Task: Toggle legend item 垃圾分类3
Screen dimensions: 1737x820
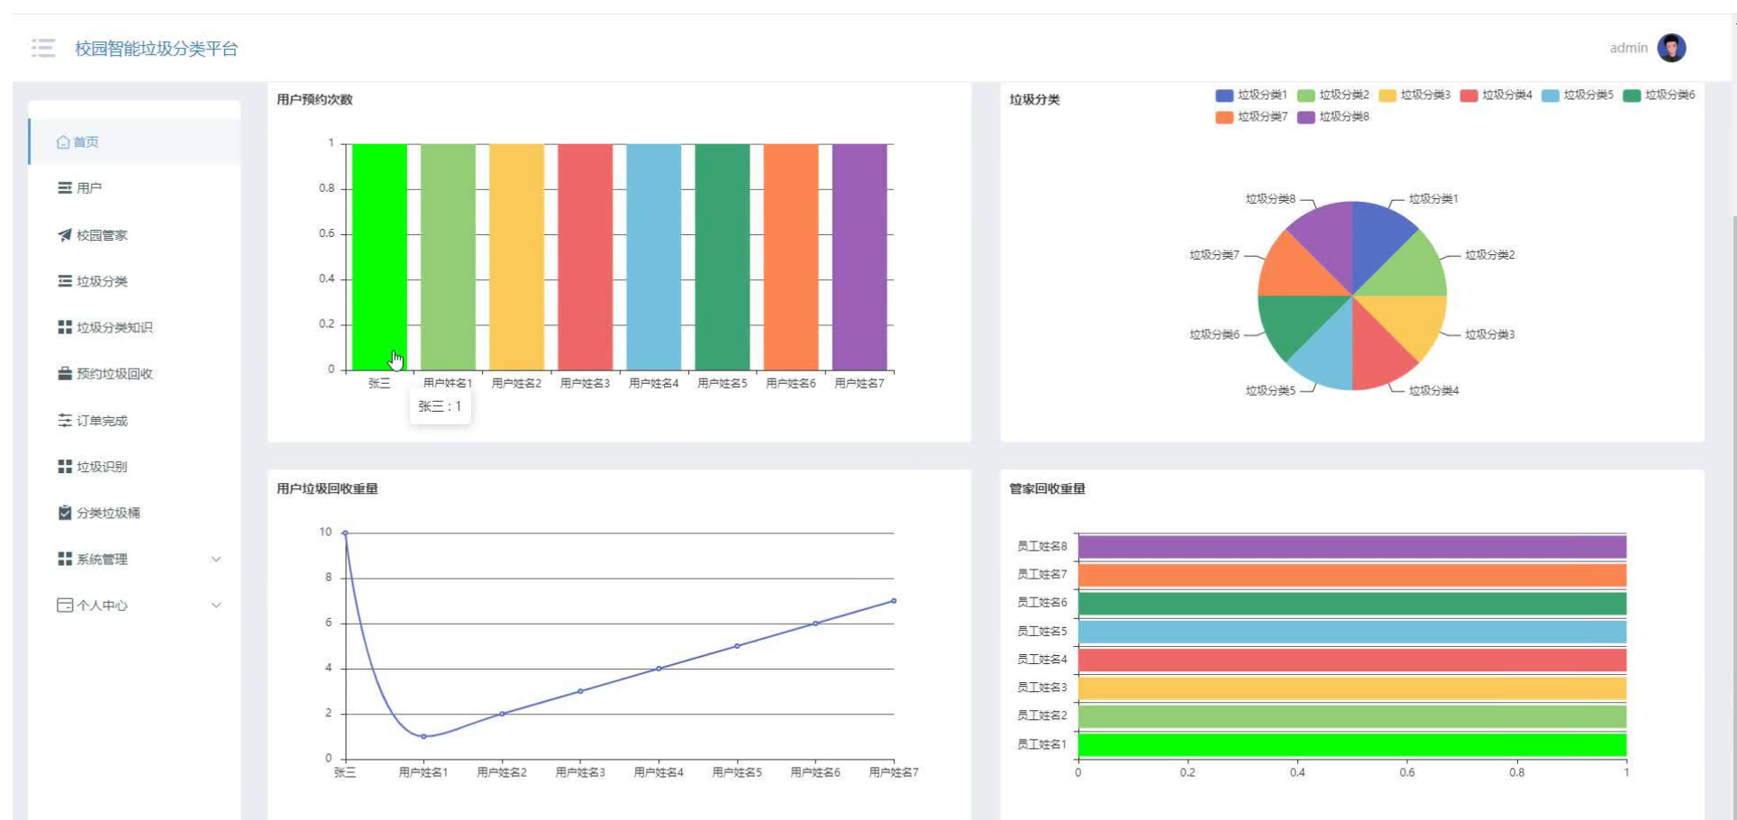Action: (1414, 96)
